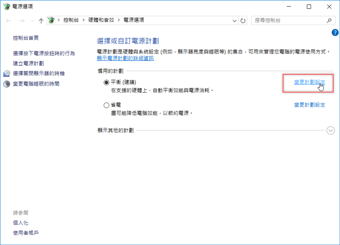Click the 電源選項 title bar app icon
Screen dimensions: 340x245
point(7,6)
